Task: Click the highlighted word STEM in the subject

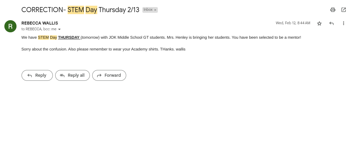Action: [76, 10]
